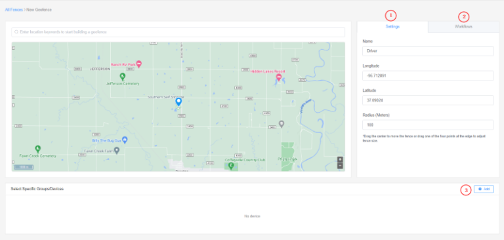Click the Name input field
Screen dimensions: 504x240
[x=428, y=50]
